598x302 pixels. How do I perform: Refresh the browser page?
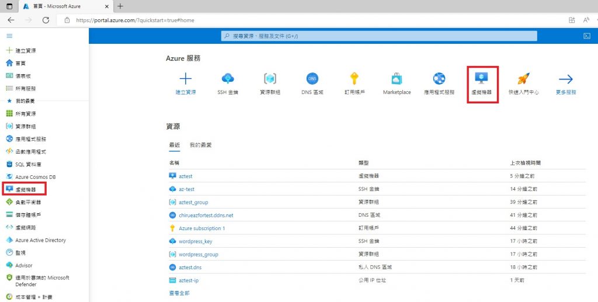pos(46,20)
